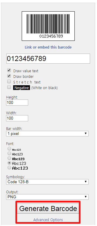Uncheck the Draw value text checkbox
This screenshot has width=97, height=226.
[x=9, y=70]
